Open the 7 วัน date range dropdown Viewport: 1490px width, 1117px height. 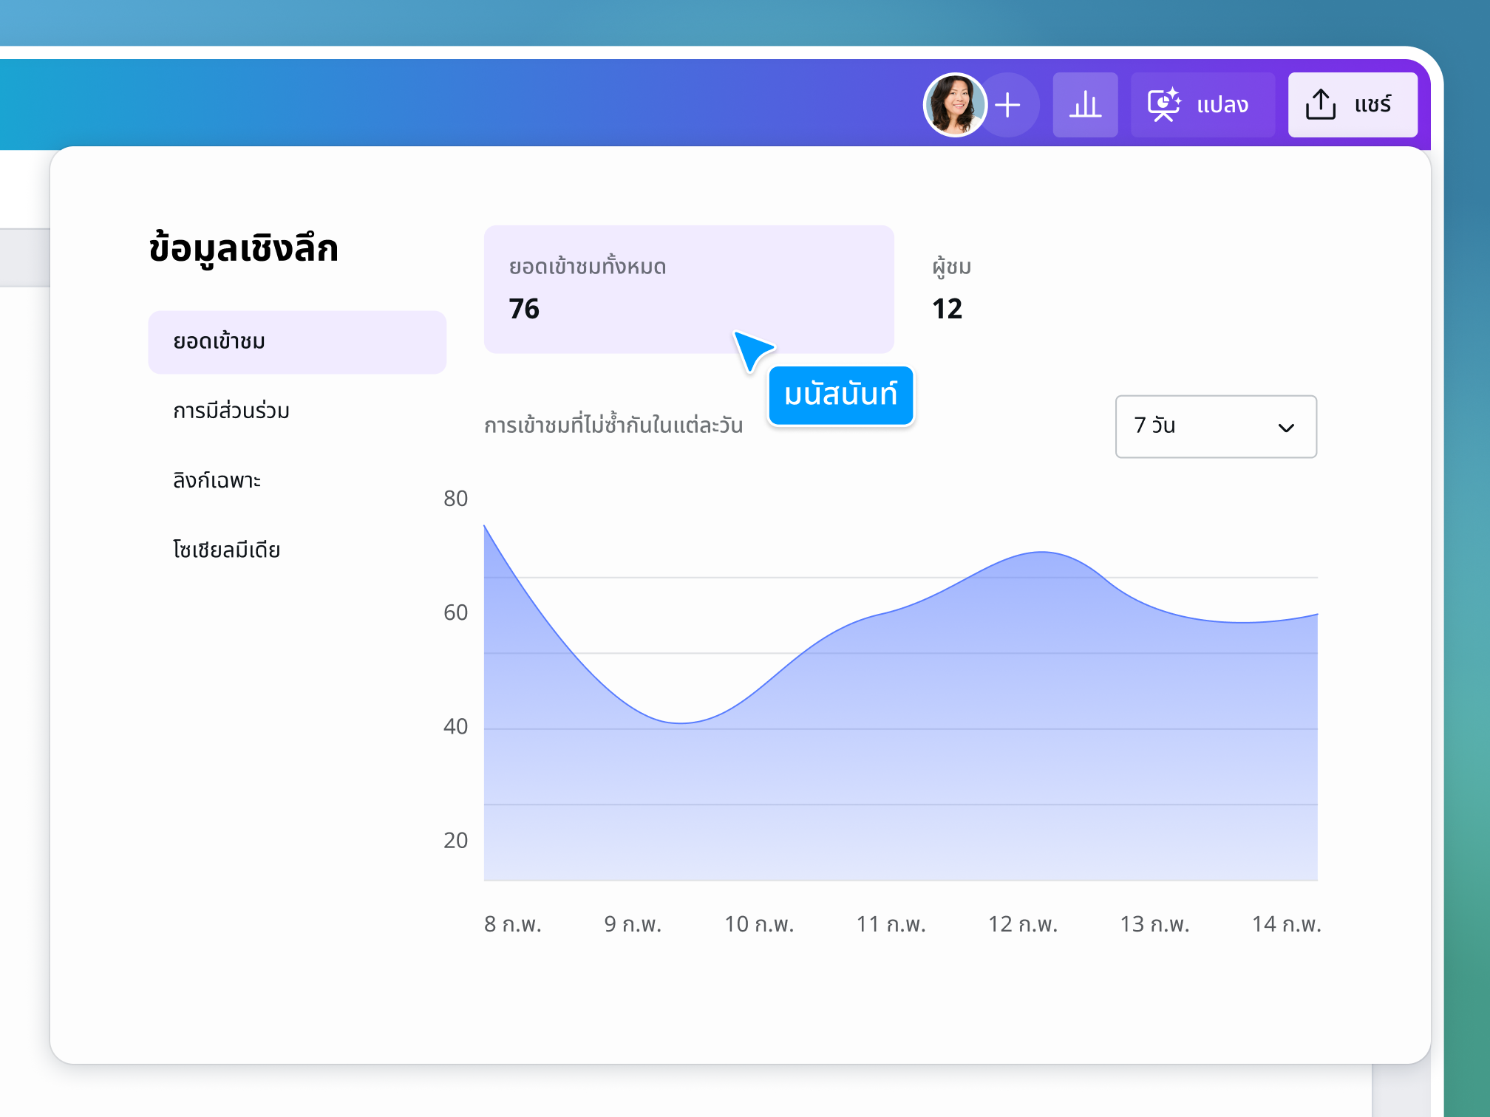click(1215, 426)
